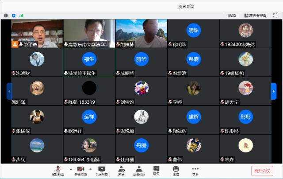Image resolution: width=283 pixels, height=179 pixels.
Task: Click the blue security shield icon
Action: (x=13, y=15)
